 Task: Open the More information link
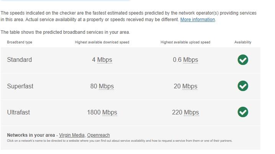(198, 20)
